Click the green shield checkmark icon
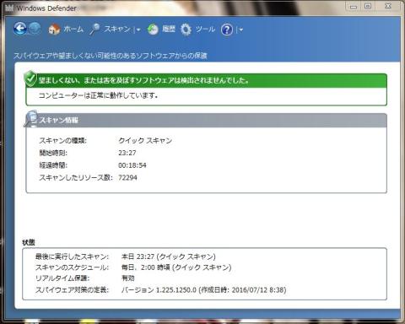405x324 pixels. (x=30, y=78)
